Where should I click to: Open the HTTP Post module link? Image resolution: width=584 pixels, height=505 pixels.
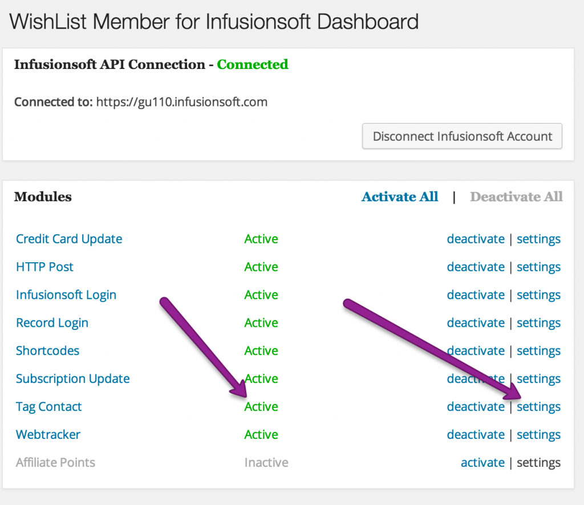[44, 267]
